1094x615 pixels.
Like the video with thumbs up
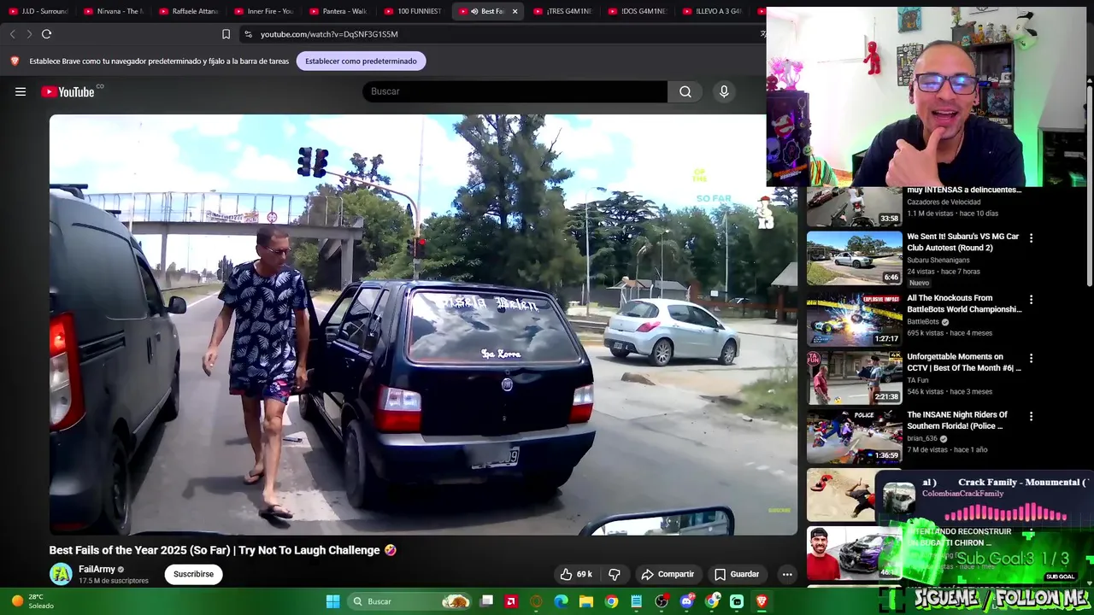point(577,574)
